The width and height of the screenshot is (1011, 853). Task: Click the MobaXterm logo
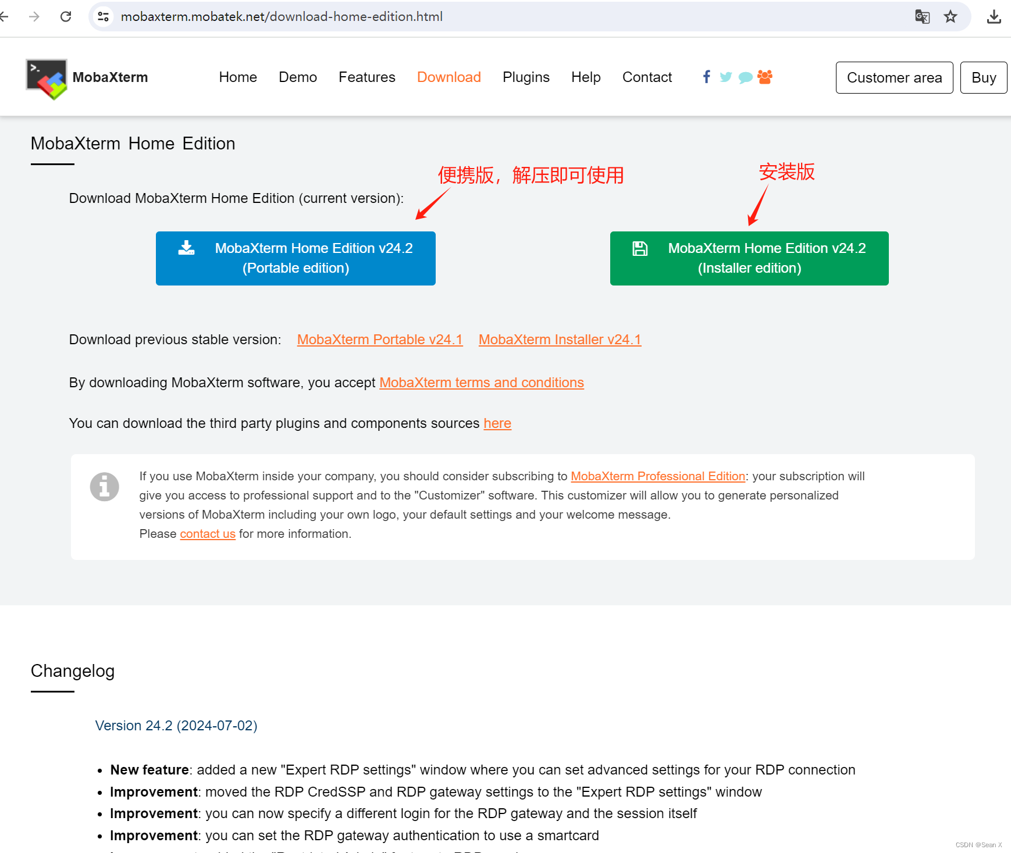(47, 78)
